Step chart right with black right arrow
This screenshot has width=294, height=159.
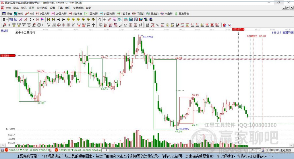63,19
